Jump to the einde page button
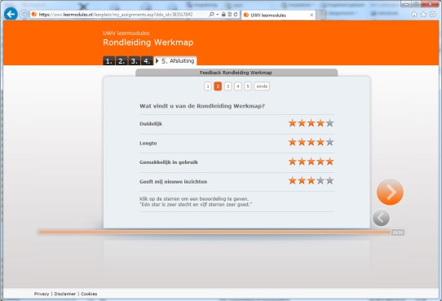 pyautogui.click(x=262, y=86)
